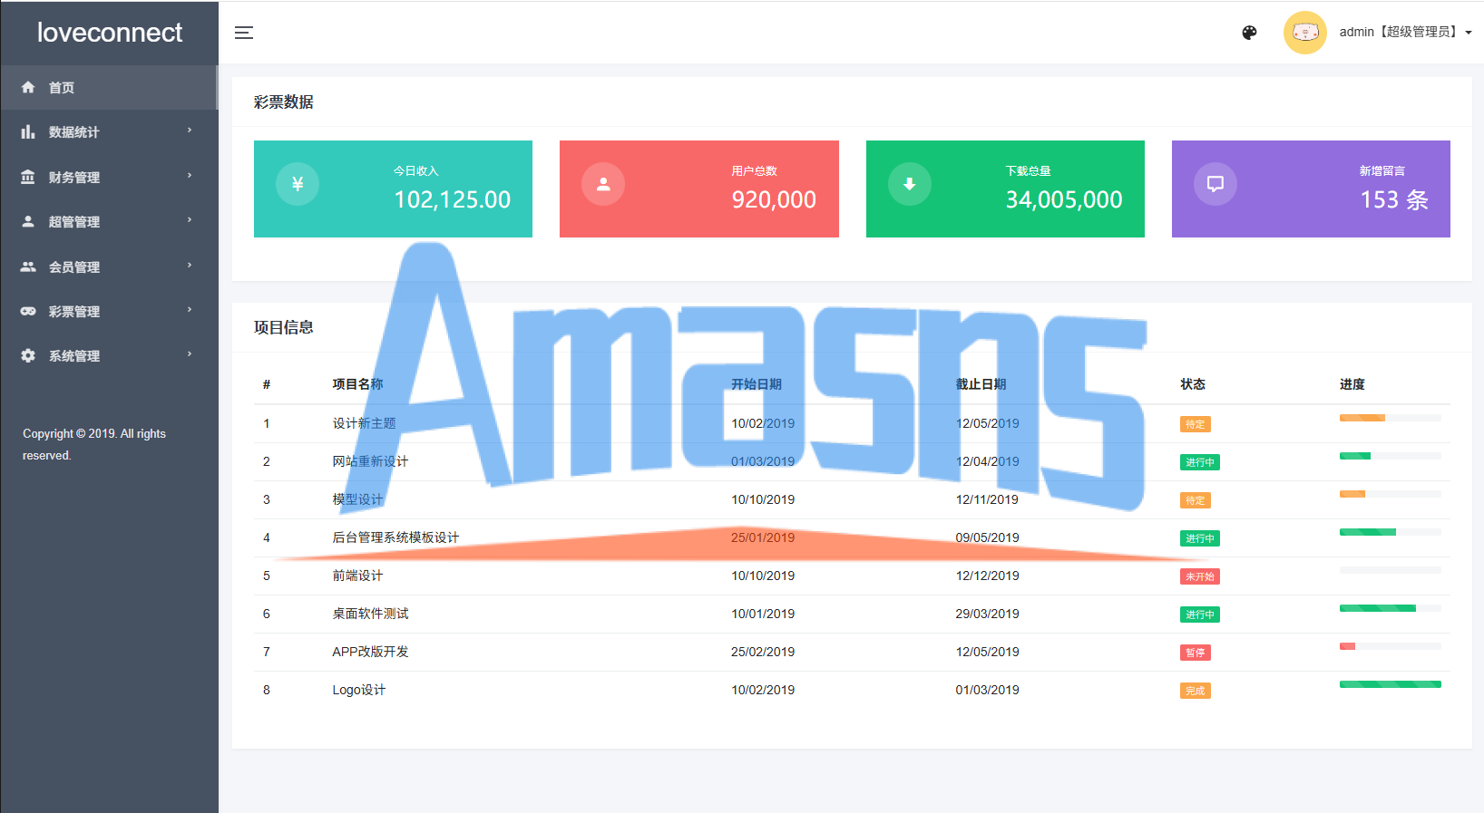
Task: Click the loveconnect logo title
Action: click(x=110, y=33)
